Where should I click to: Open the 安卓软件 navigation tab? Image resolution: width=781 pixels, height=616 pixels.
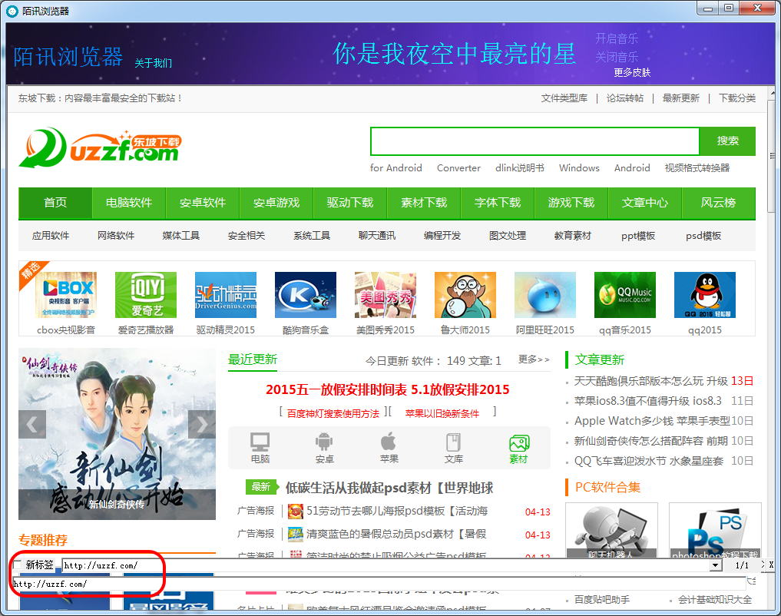203,203
